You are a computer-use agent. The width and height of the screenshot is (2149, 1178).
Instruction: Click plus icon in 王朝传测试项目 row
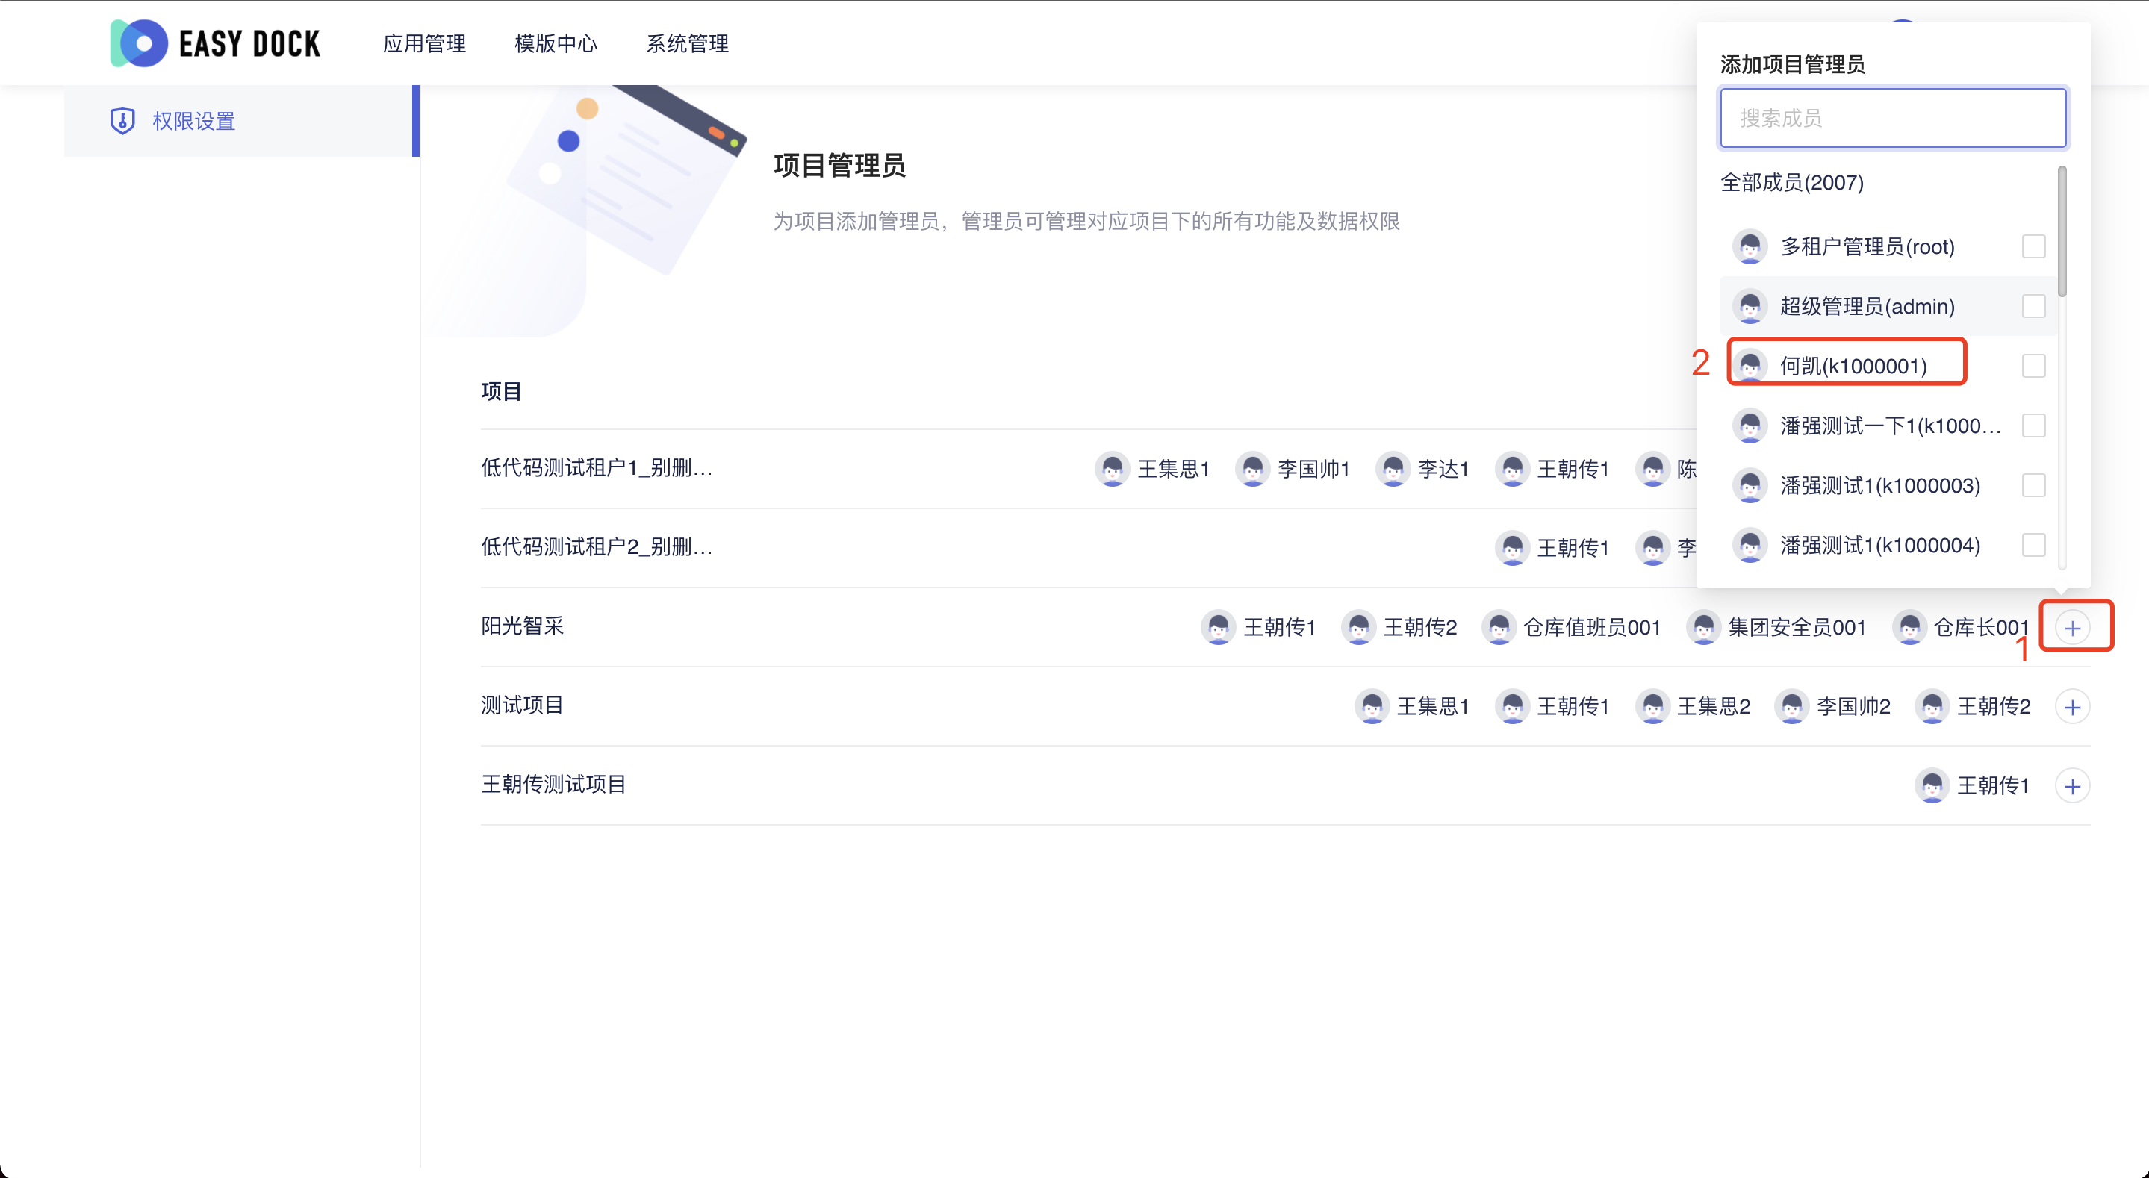2072,786
